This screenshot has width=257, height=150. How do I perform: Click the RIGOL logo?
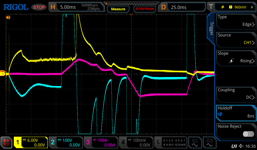16,7
